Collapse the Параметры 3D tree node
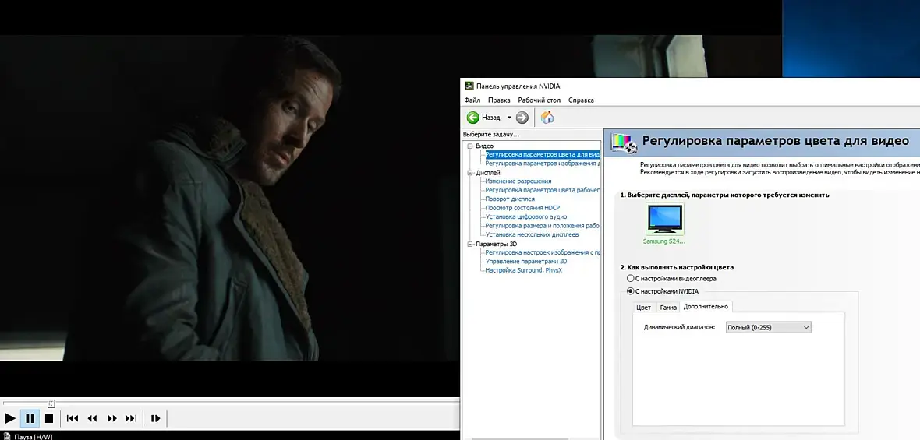920x440 pixels. tap(470, 244)
